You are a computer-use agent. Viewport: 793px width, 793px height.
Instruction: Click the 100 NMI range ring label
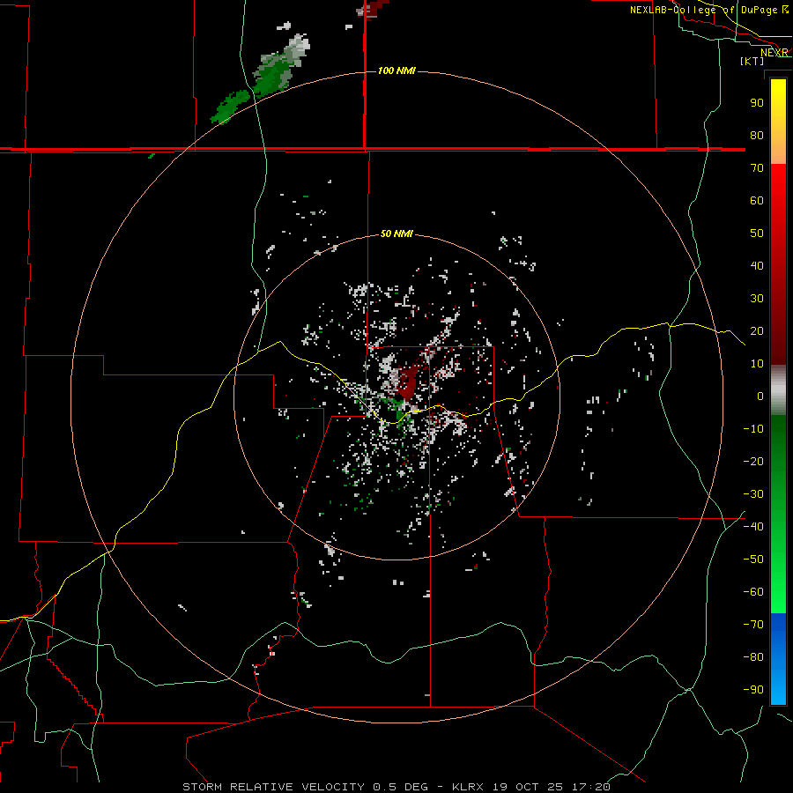[396, 70]
